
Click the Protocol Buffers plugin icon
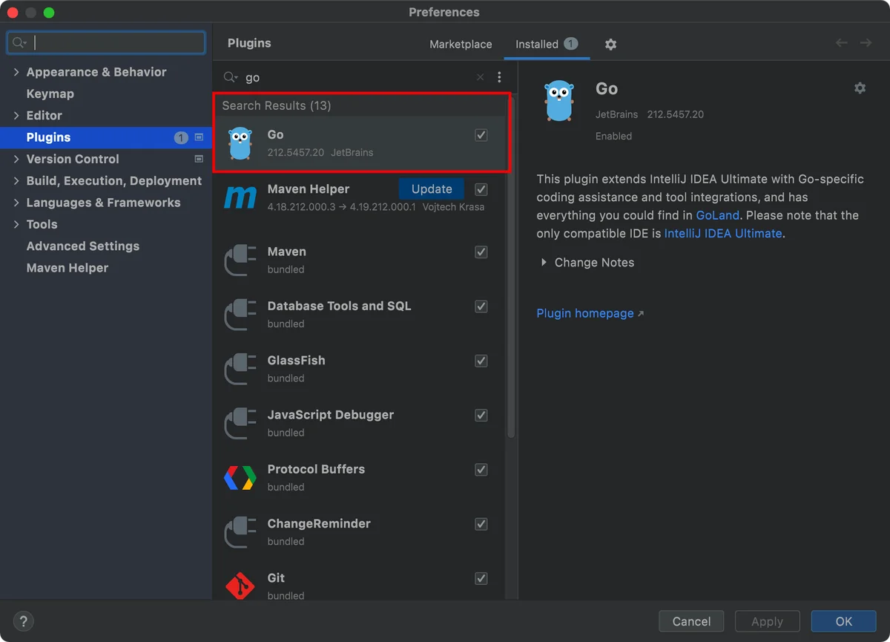point(240,478)
